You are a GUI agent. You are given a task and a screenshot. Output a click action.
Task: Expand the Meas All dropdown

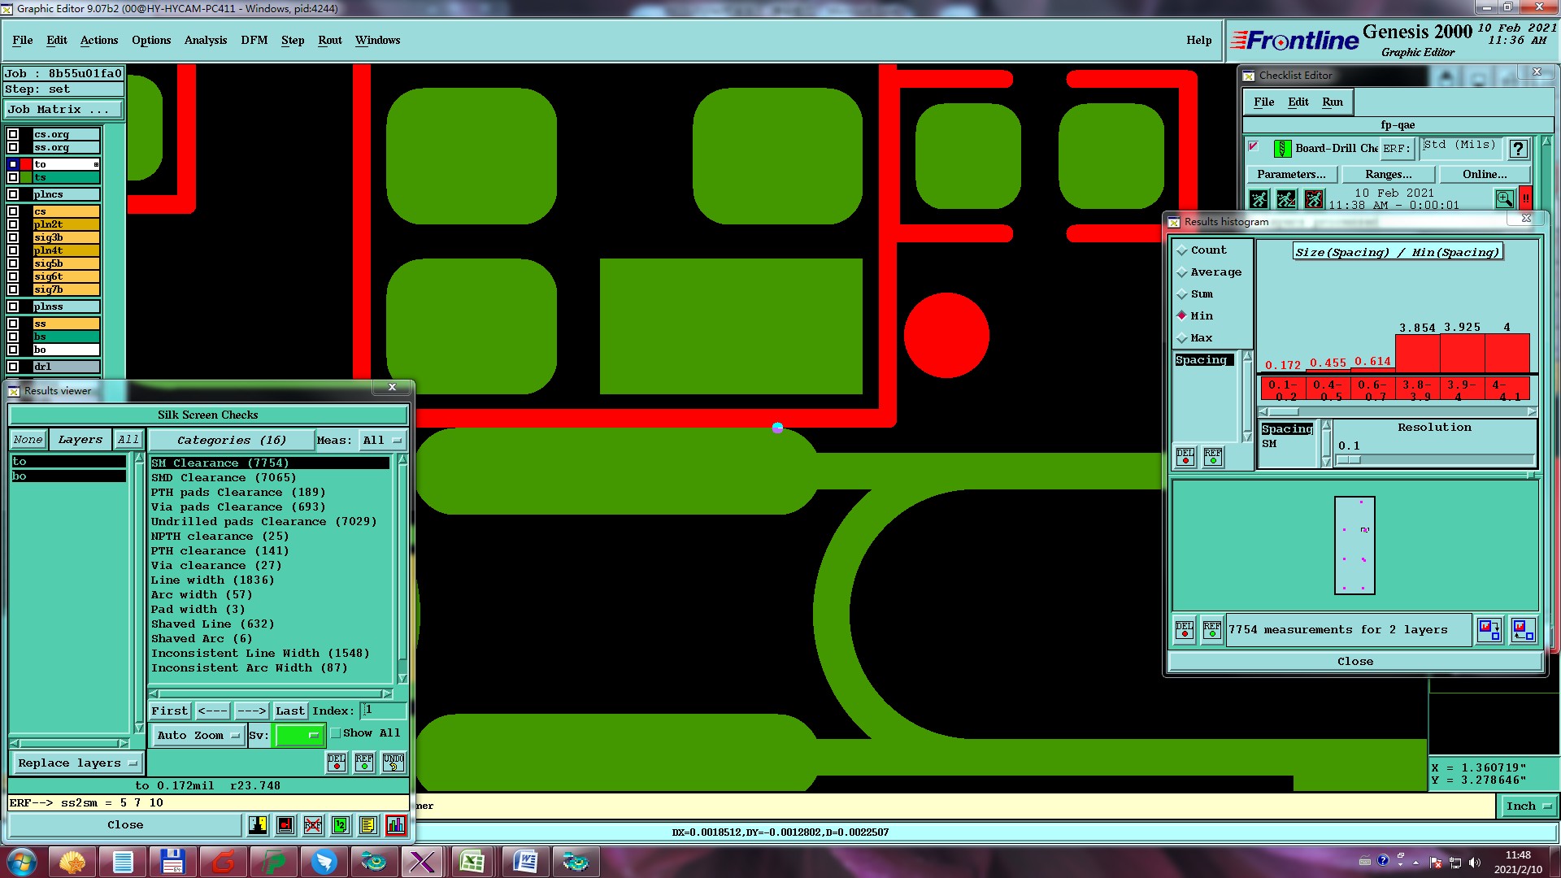pyautogui.click(x=382, y=440)
